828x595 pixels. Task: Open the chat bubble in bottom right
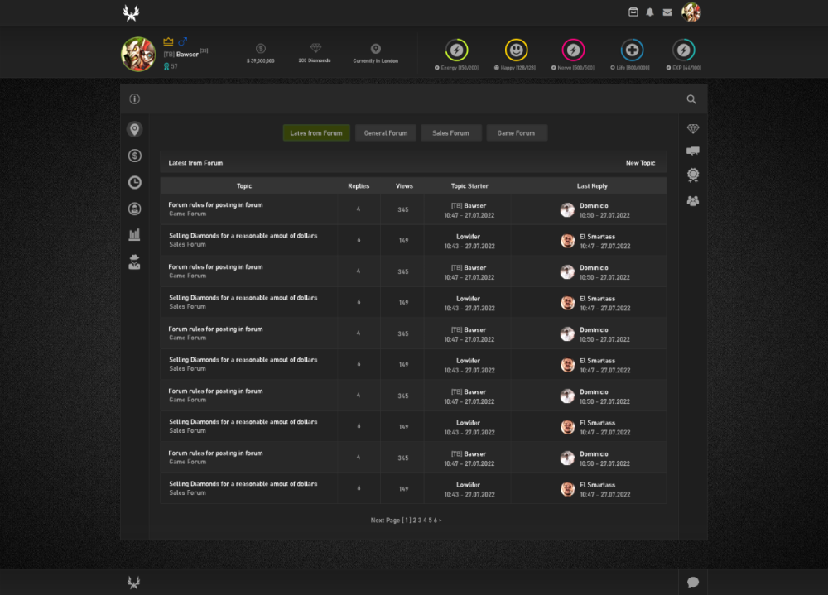[693, 583]
